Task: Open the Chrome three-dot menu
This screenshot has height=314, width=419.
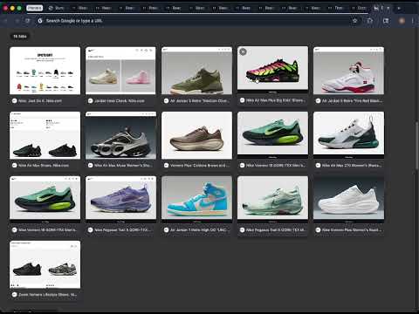Action: pos(413,21)
